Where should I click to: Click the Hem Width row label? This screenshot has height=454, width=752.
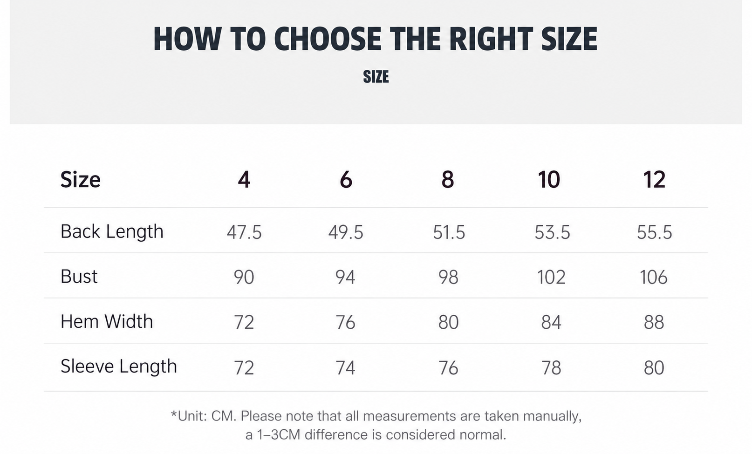[107, 321]
